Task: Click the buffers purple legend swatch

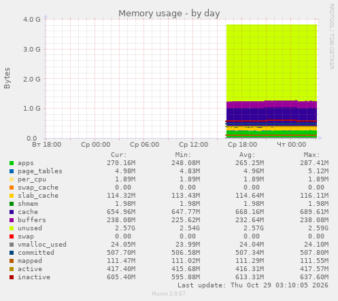Action: (x=12, y=220)
